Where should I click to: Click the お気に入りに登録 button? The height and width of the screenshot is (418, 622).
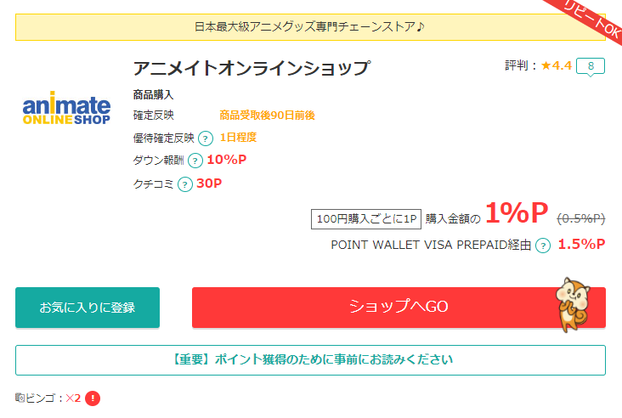[x=88, y=308]
